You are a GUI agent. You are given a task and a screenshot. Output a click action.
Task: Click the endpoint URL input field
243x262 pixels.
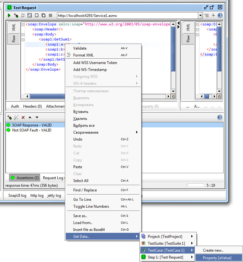(127, 16)
